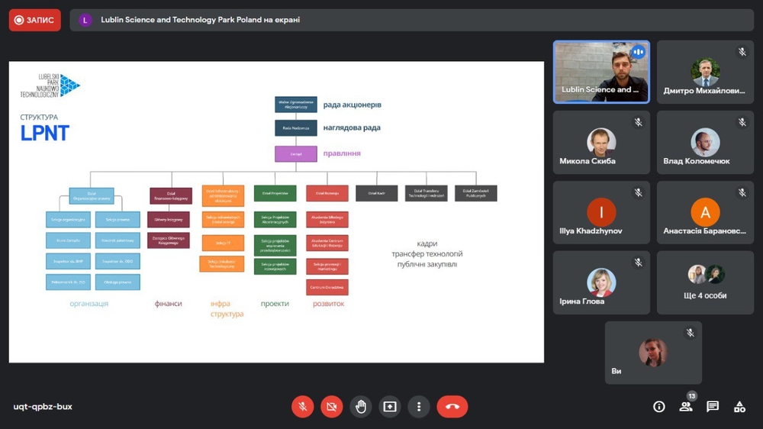Leave the call with red hang-up button
Viewport: 763px width, 429px height.
pos(452,407)
